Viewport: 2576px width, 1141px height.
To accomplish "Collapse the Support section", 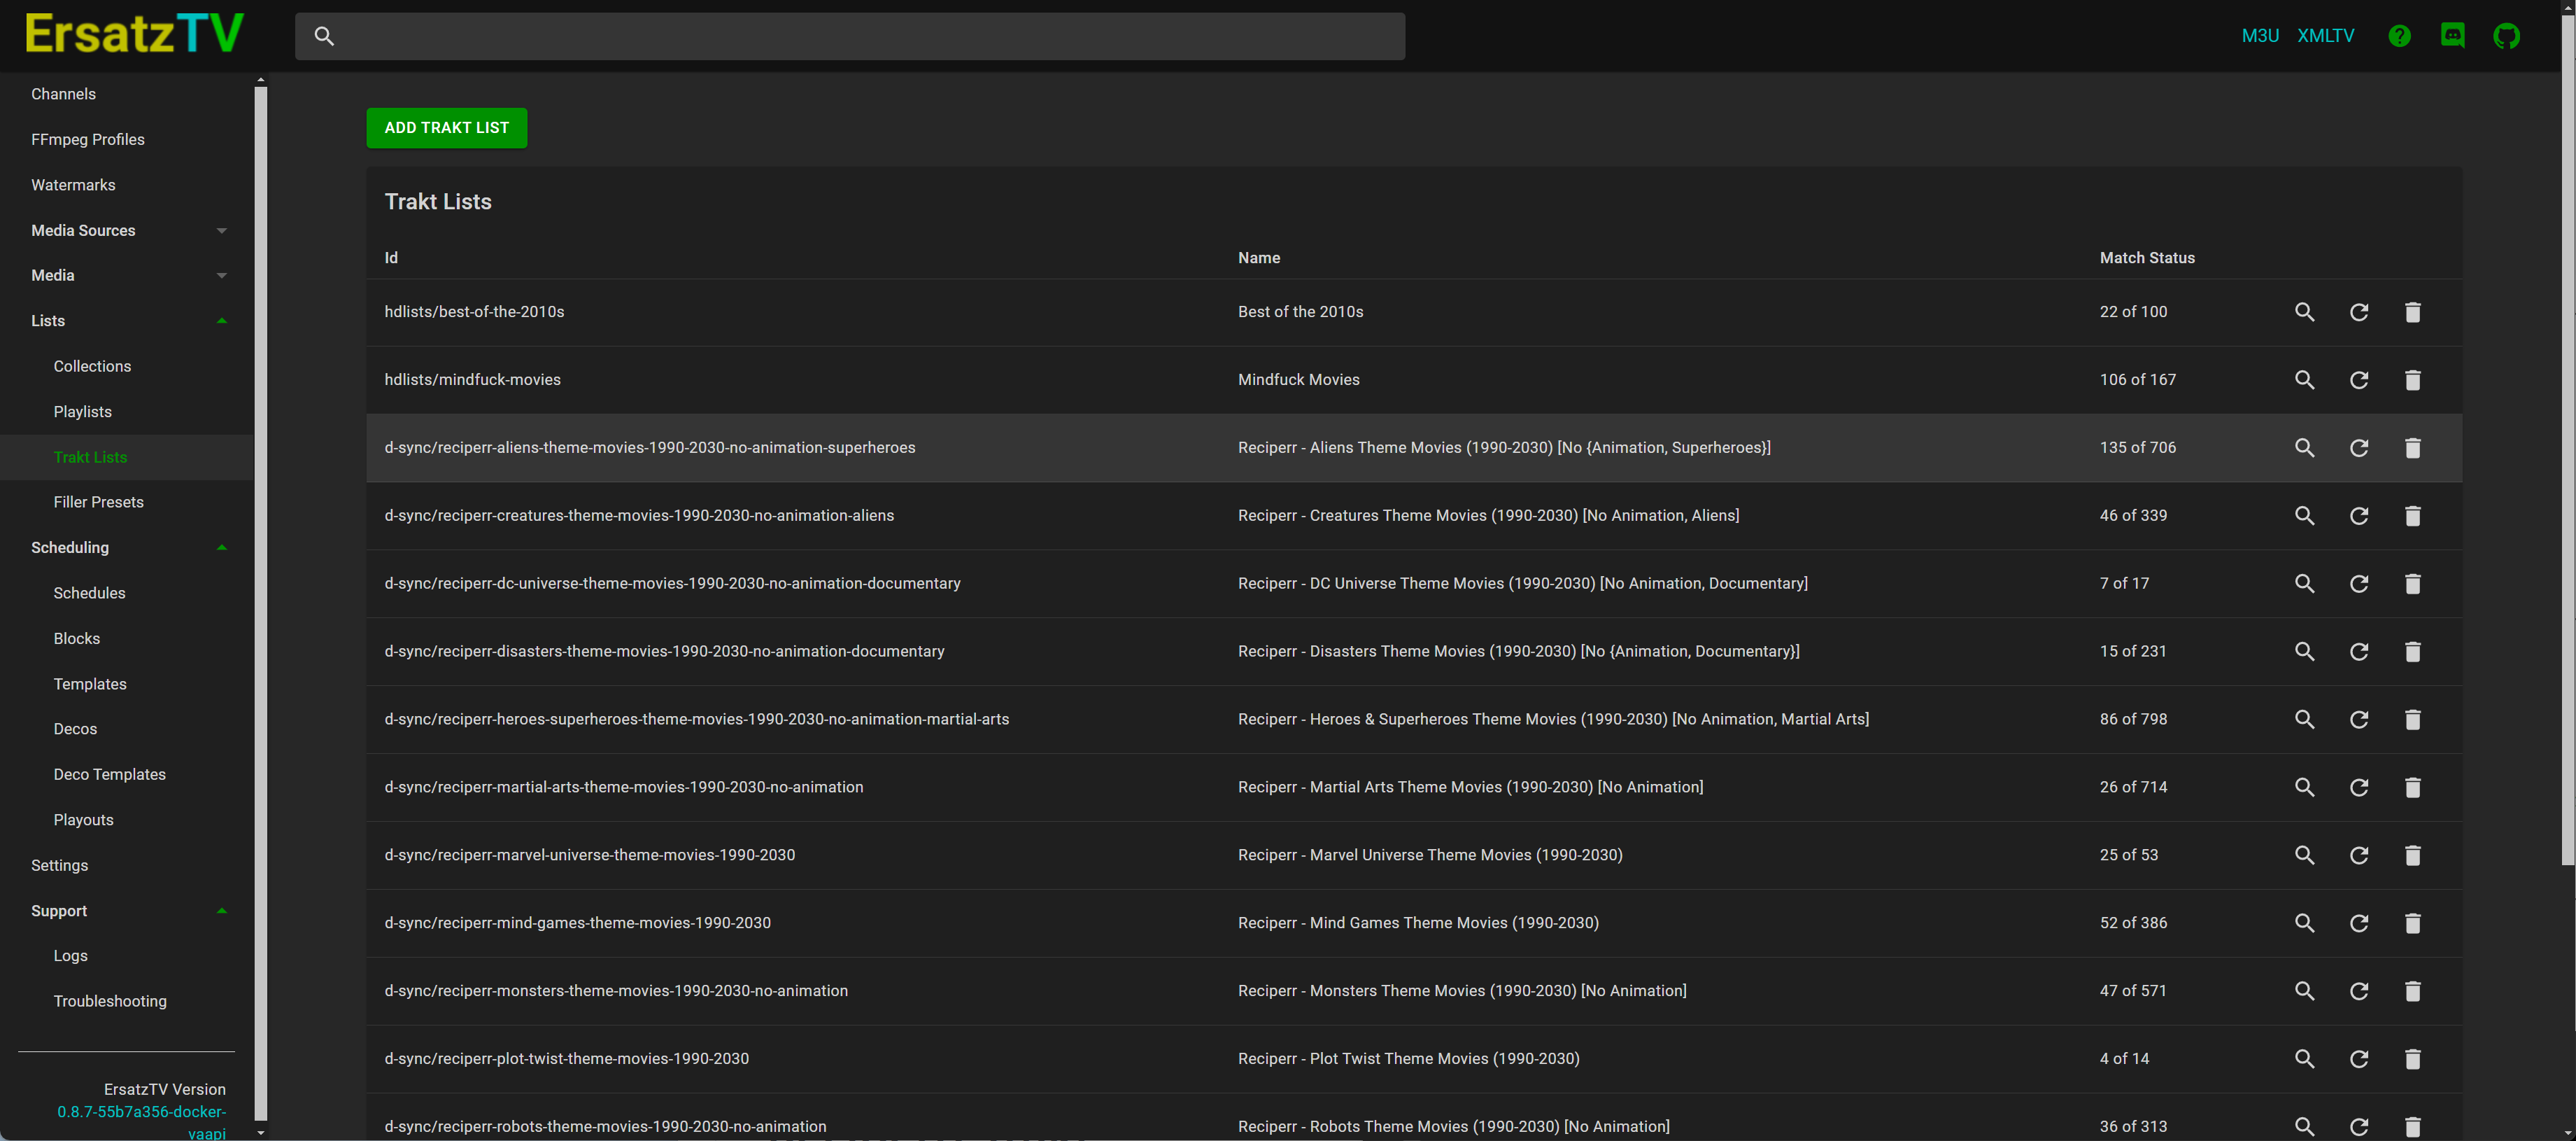I will pos(127,911).
